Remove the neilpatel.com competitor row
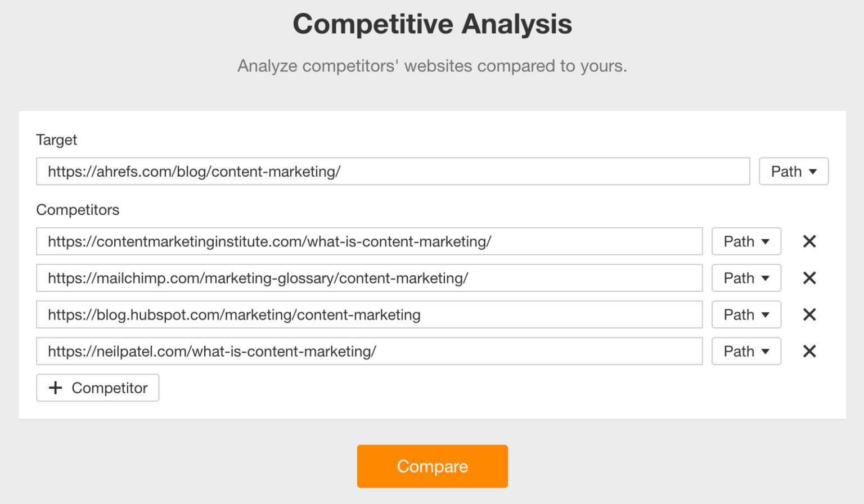 click(809, 351)
